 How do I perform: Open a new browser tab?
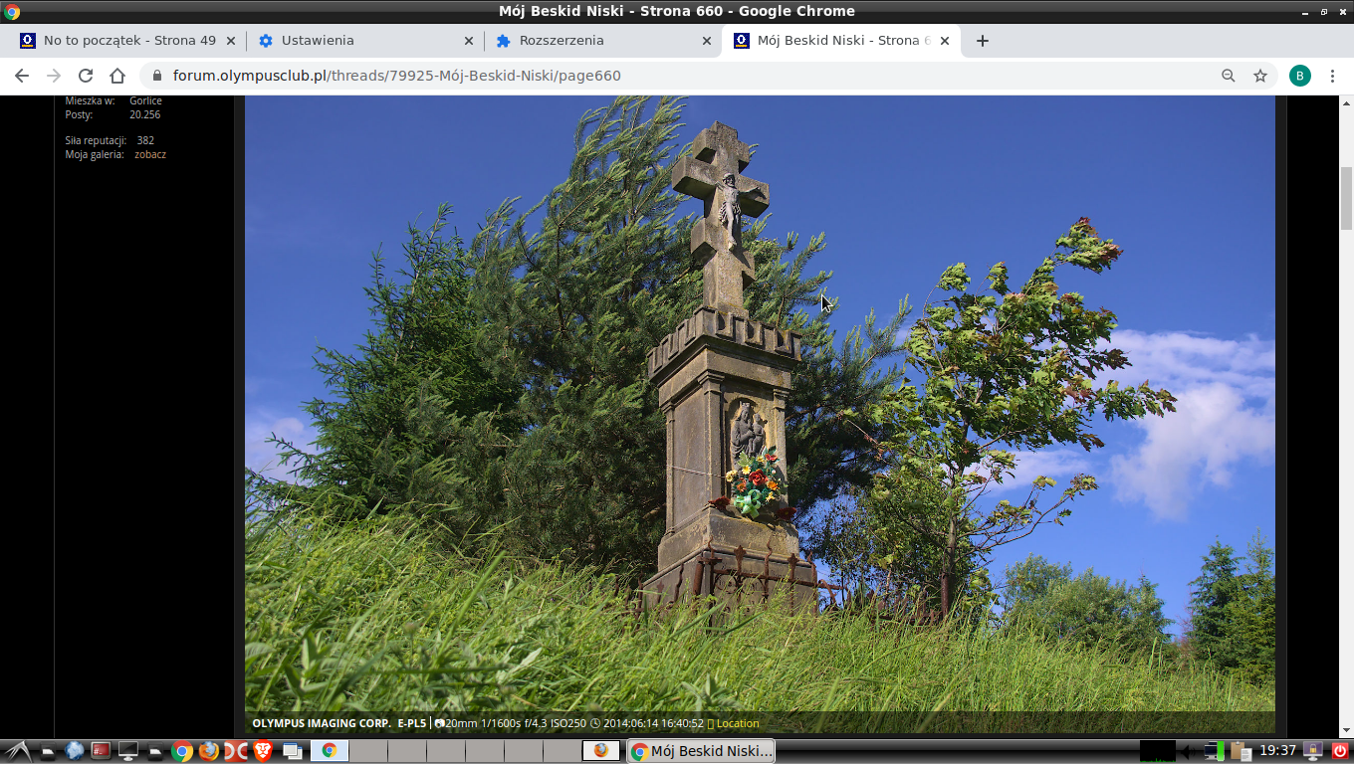point(983,41)
